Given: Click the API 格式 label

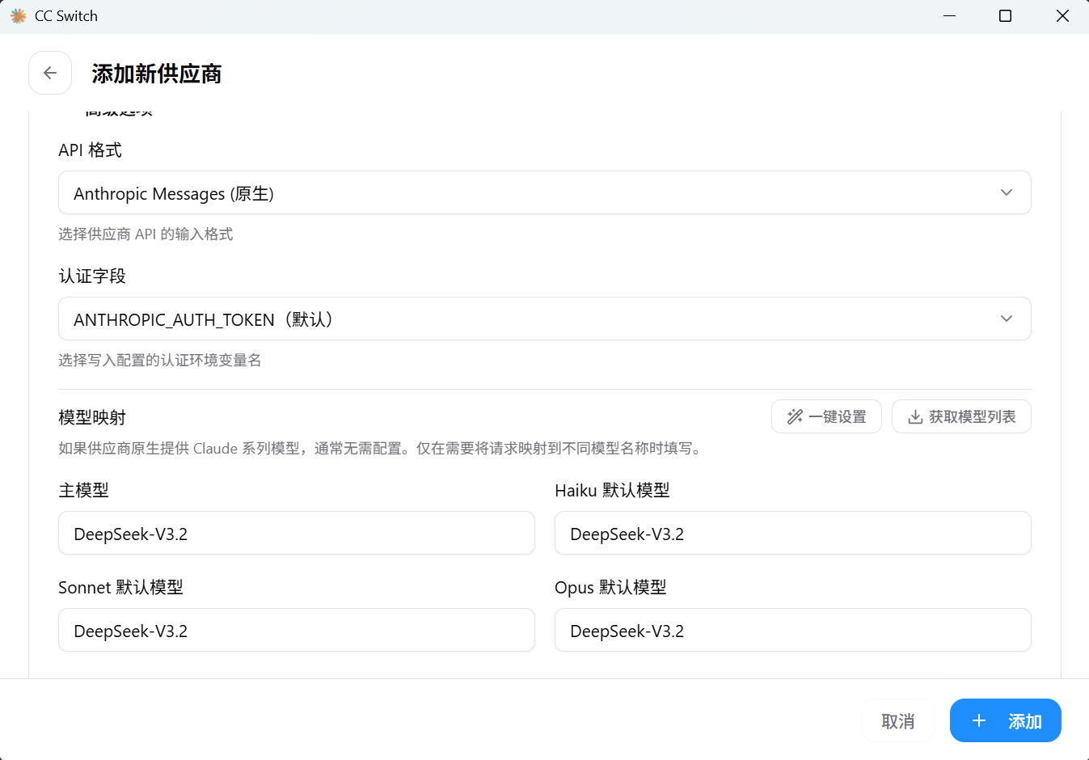Looking at the screenshot, I should [x=90, y=150].
